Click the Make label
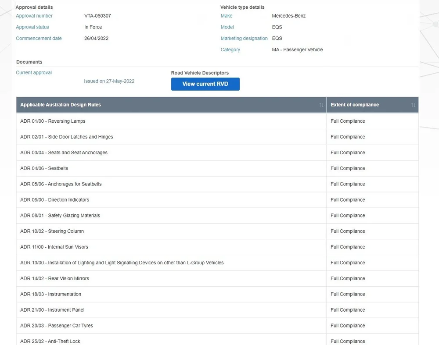The height and width of the screenshot is (345, 439). 227,16
